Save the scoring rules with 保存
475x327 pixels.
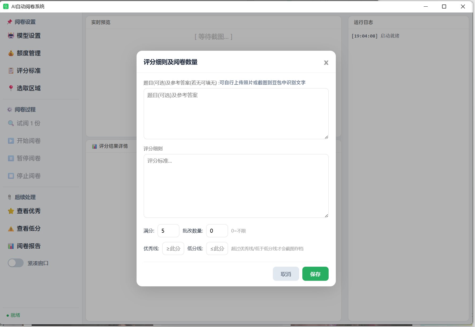315,274
